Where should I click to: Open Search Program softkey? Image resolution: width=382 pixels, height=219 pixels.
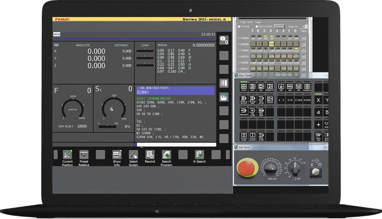(166, 154)
